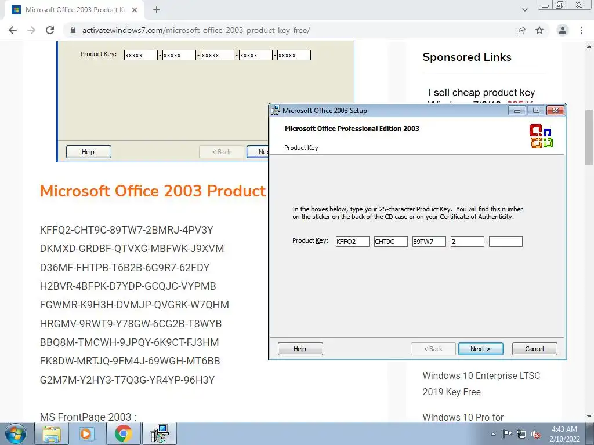
Task: Click the fourth key box containing 2
Action: (x=467, y=242)
